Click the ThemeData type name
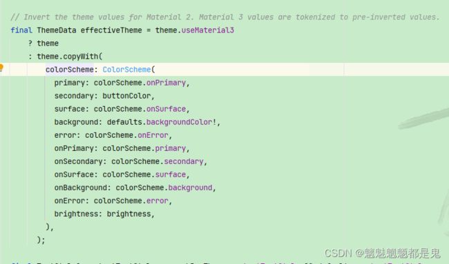 coord(57,30)
